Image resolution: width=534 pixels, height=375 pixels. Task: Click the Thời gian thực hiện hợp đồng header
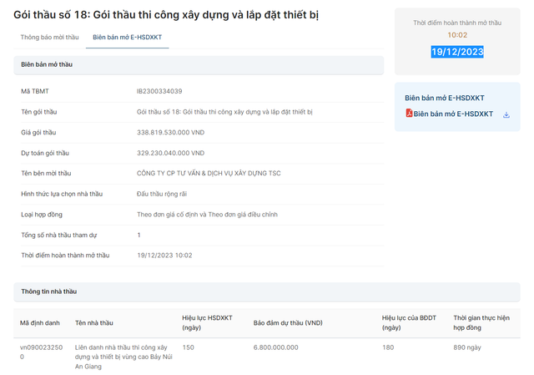[x=482, y=322]
